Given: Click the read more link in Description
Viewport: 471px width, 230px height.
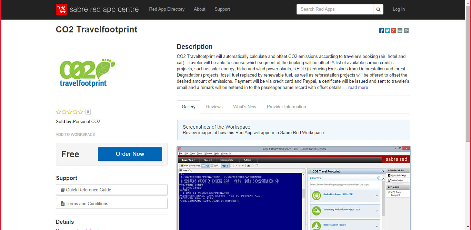Looking at the screenshot, I should click(x=358, y=88).
